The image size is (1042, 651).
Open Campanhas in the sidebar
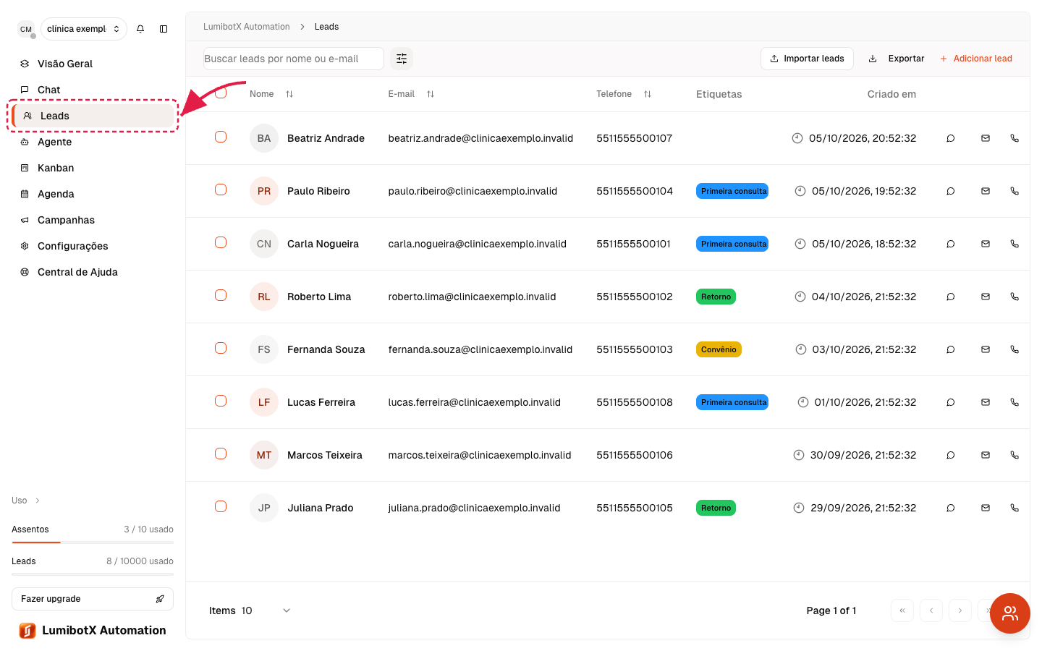(93, 220)
